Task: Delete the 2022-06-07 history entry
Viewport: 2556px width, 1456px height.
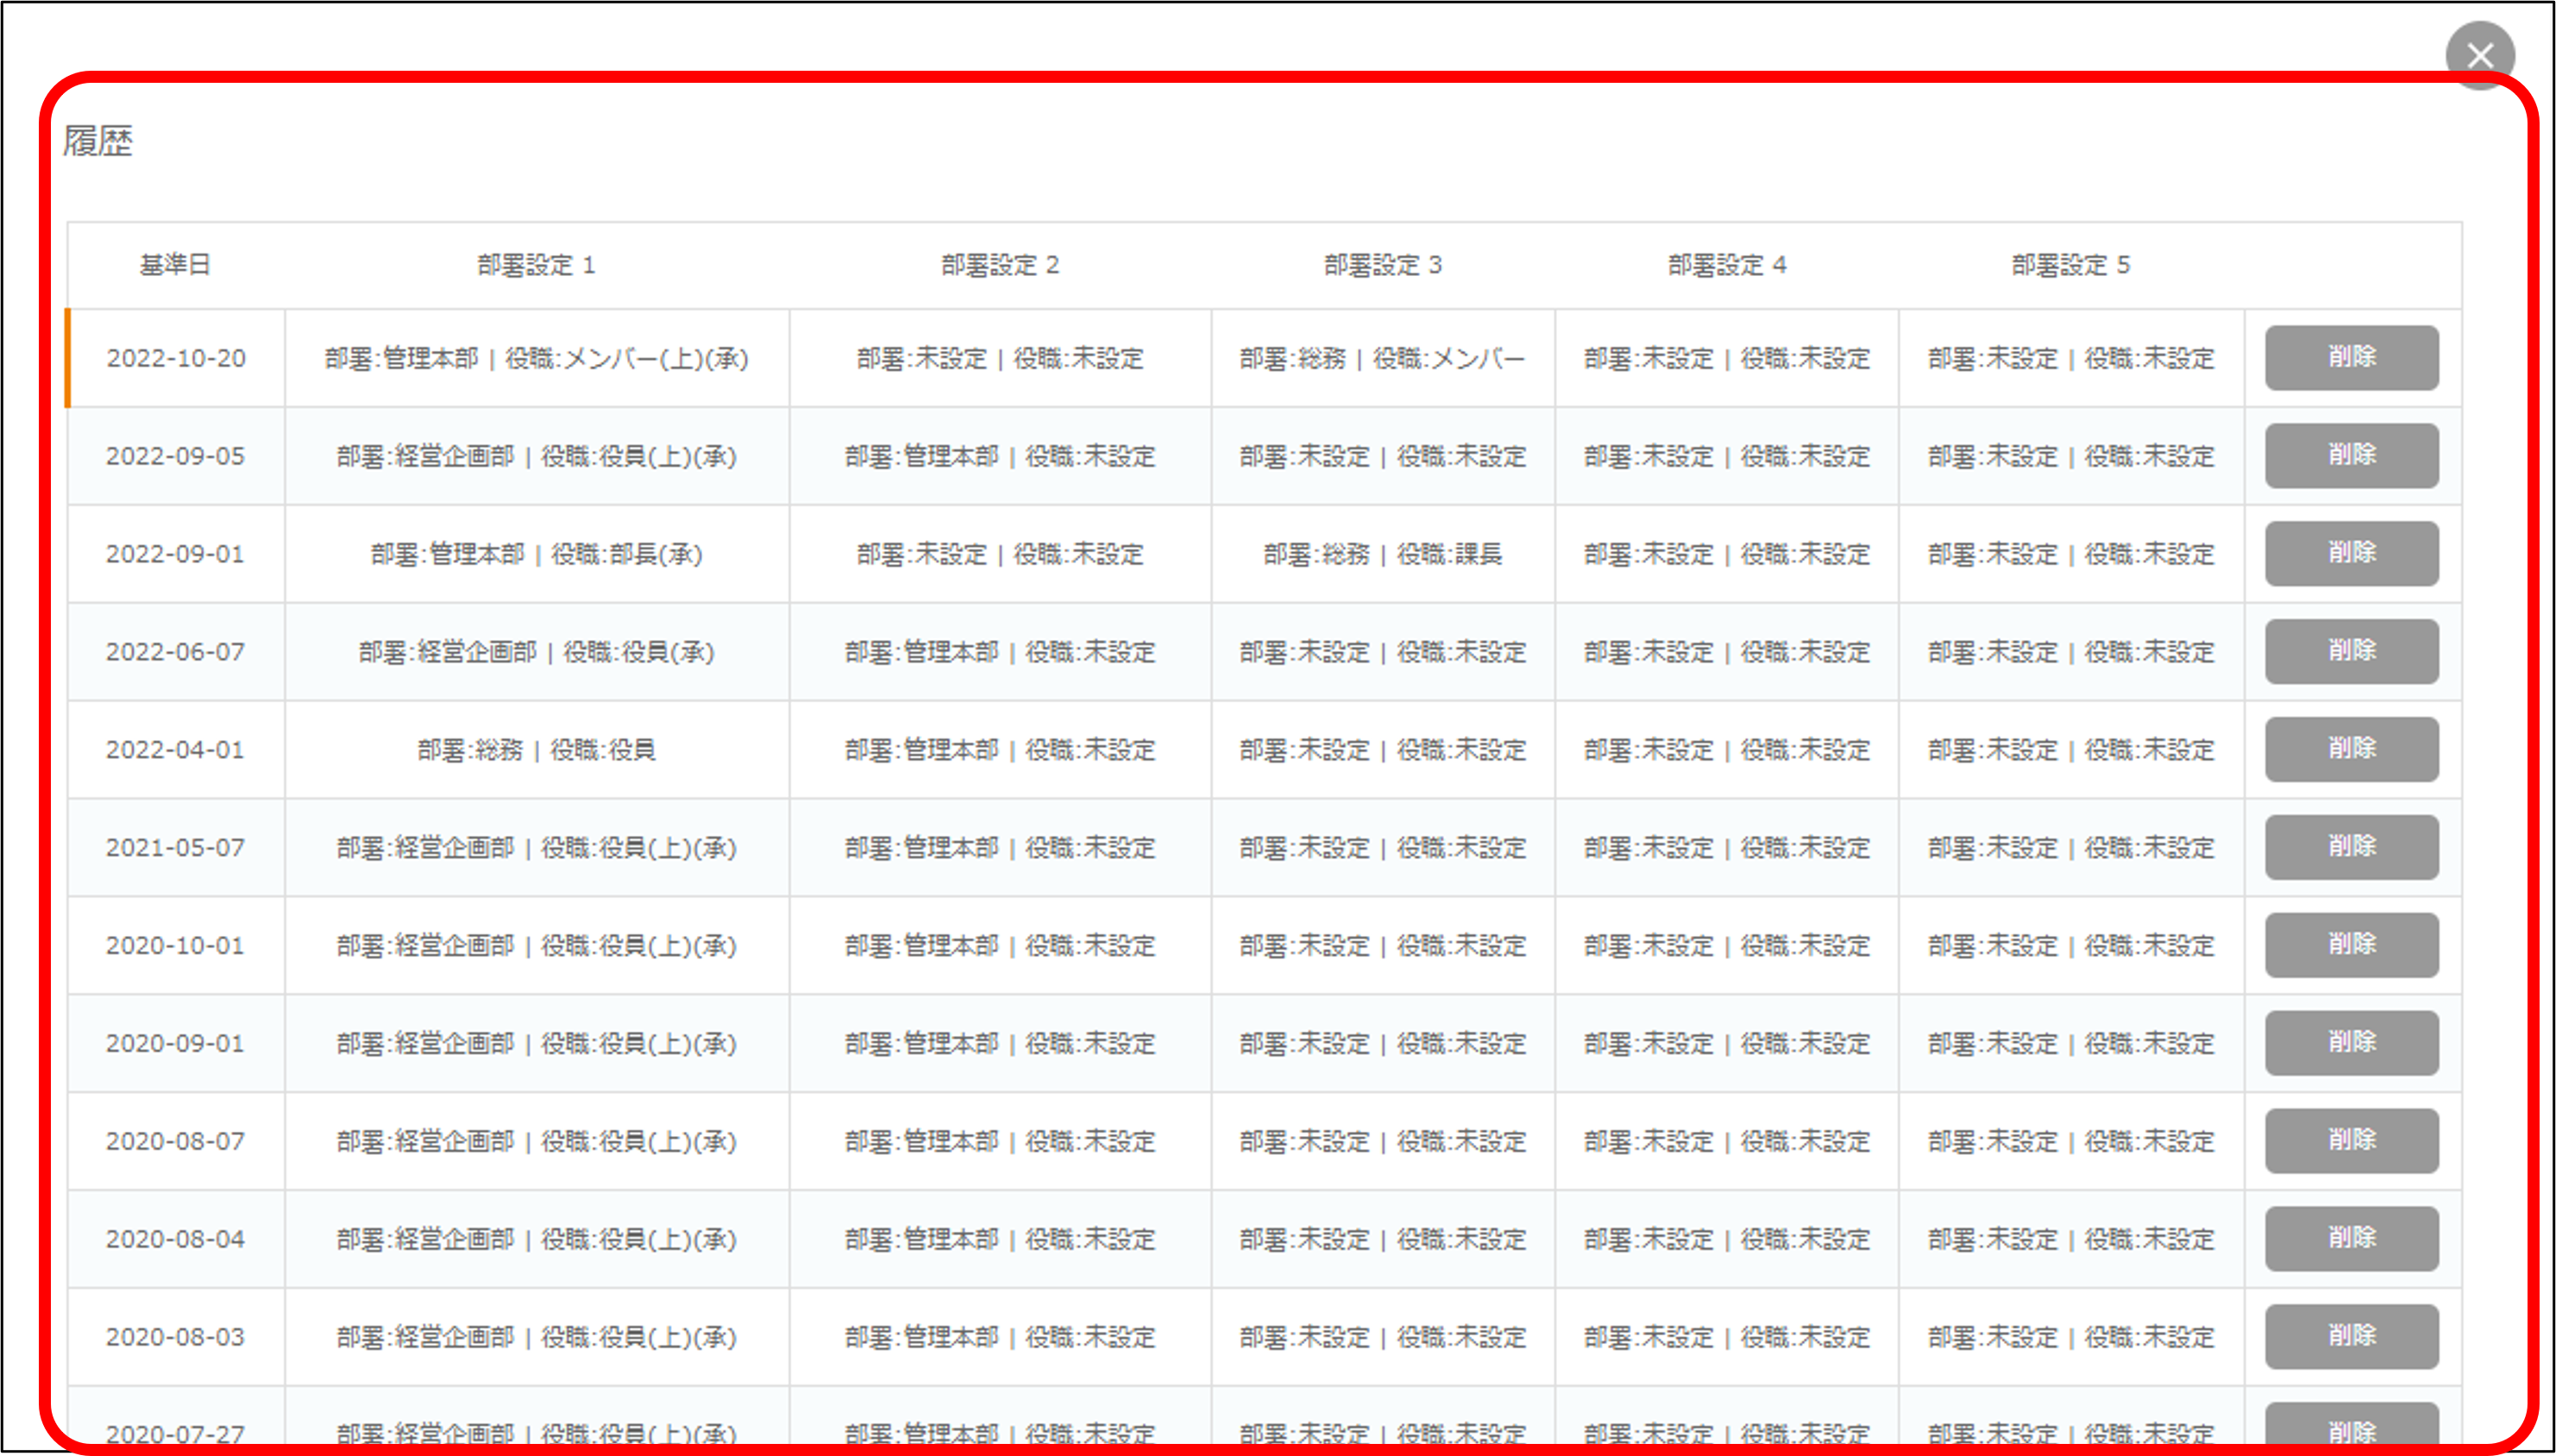Action: [x=2351, y=651]
